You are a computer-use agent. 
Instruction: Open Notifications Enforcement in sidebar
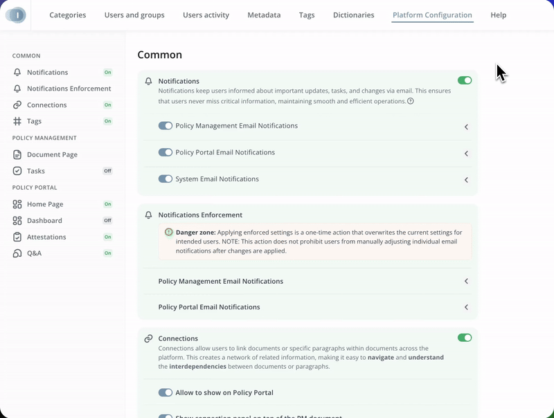pos(69,89)
